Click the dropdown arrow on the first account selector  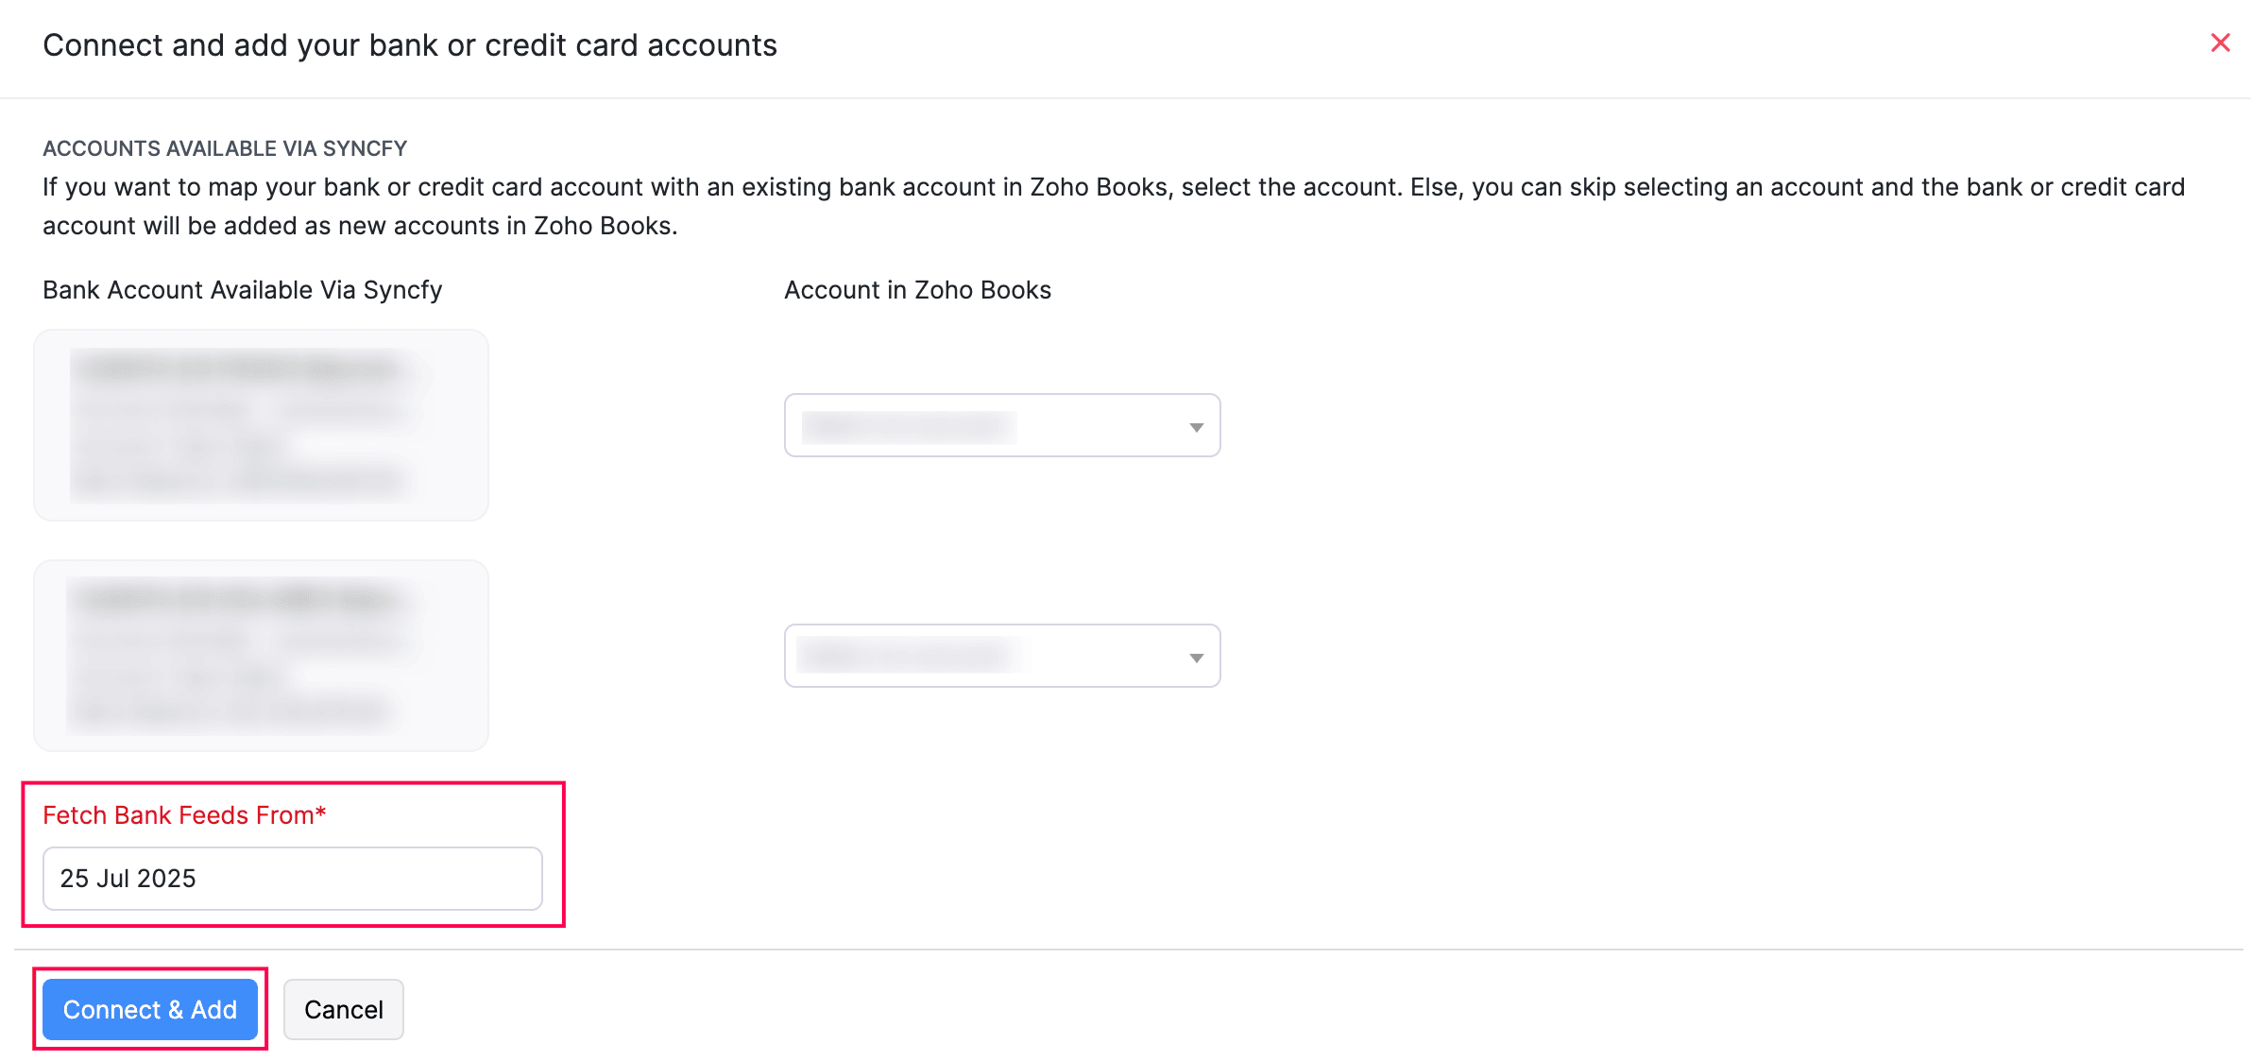tap(1196, 426)
